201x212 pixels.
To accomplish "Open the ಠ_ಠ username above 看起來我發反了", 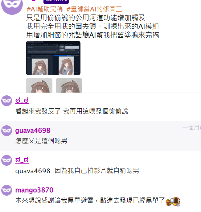I will (22, 101).
